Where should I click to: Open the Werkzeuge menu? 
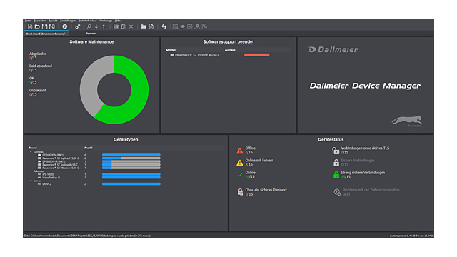click(106, 21)
